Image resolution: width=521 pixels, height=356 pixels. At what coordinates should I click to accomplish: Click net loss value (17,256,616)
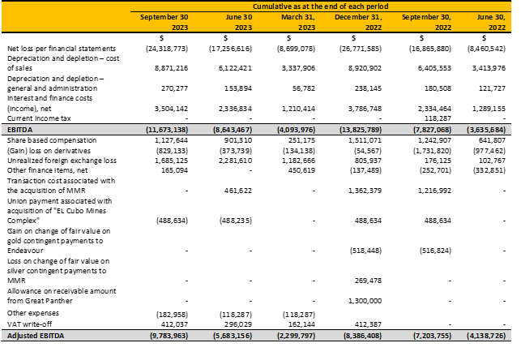coord(230,49)
